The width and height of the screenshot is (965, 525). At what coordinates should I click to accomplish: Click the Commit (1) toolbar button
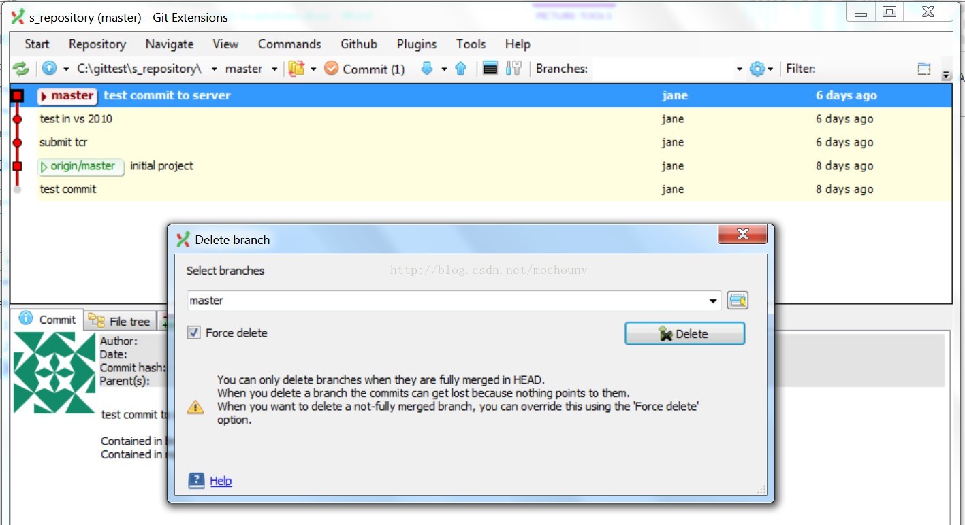coord(364,69)
